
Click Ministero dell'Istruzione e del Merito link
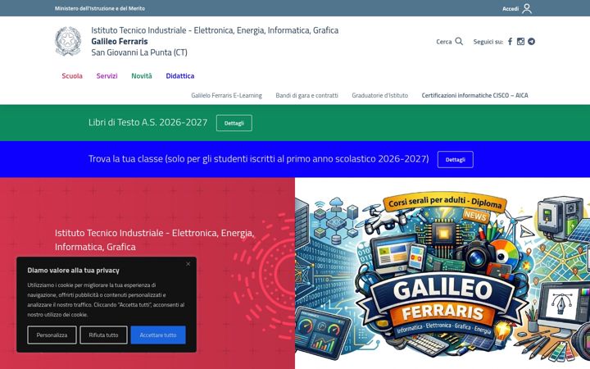[100, 8]
